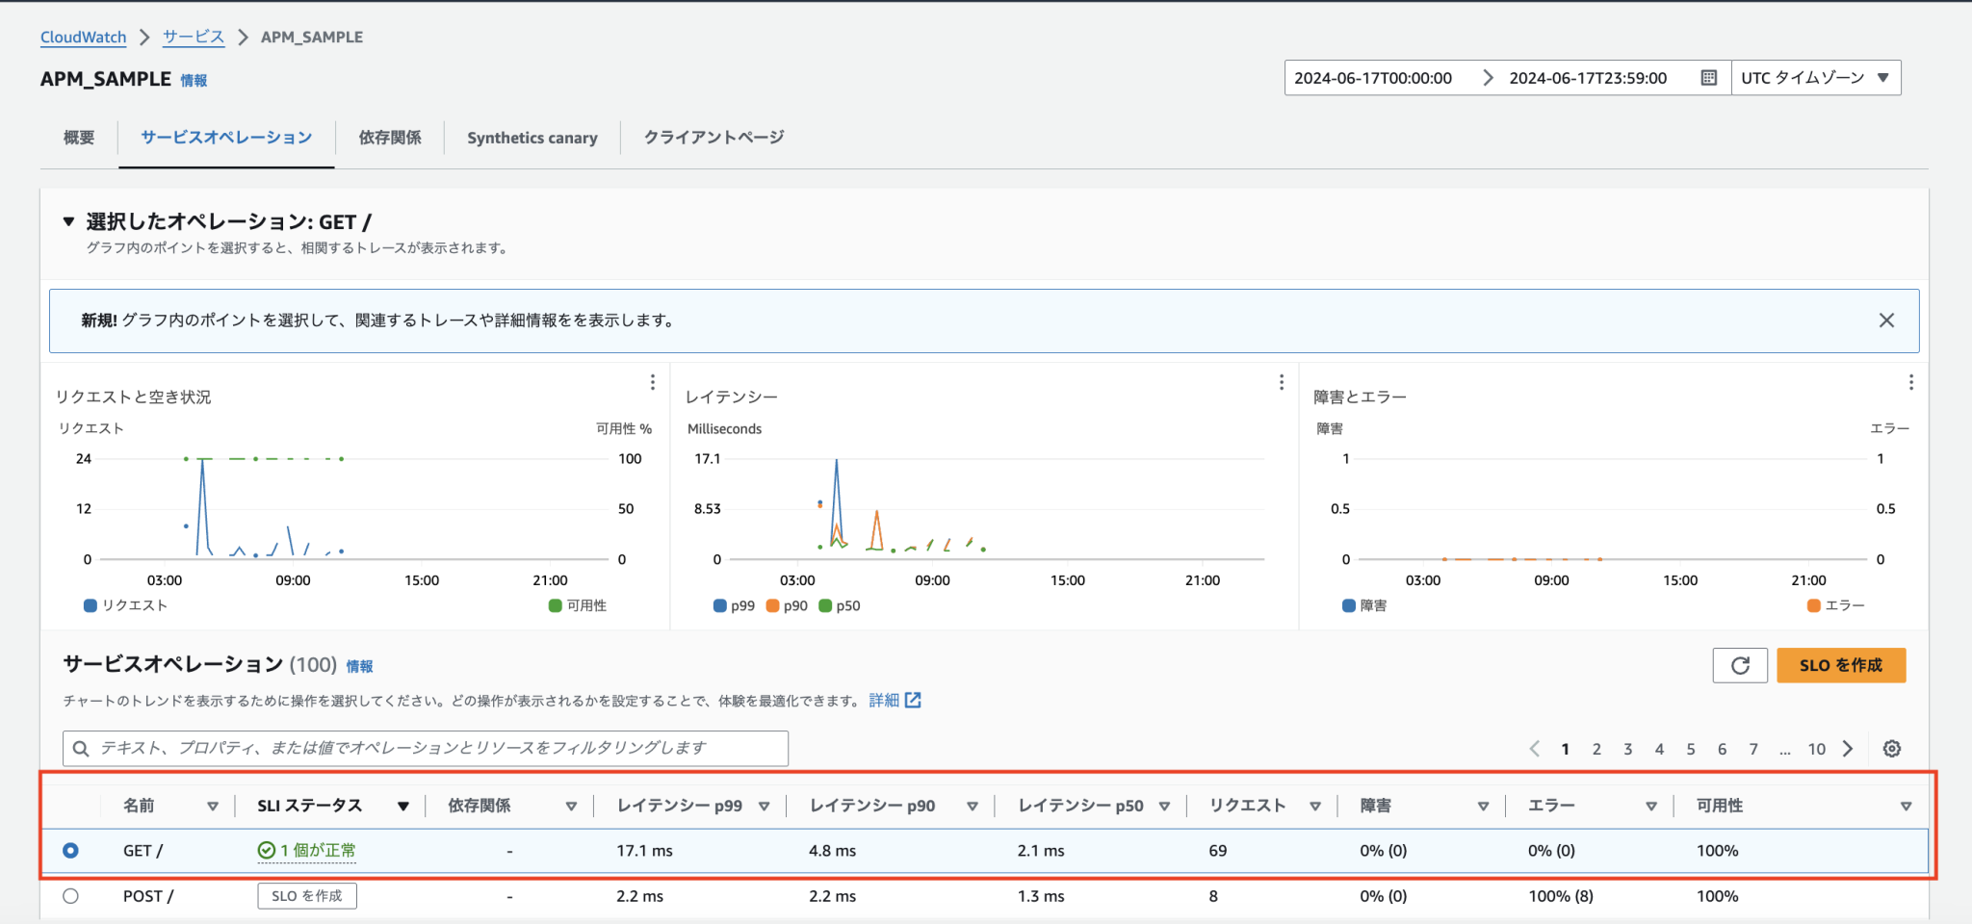The height and width of the screenshot is (924, 1972).
Task: Collapse the 選択したオペレーション section
Action: (67, 220)
